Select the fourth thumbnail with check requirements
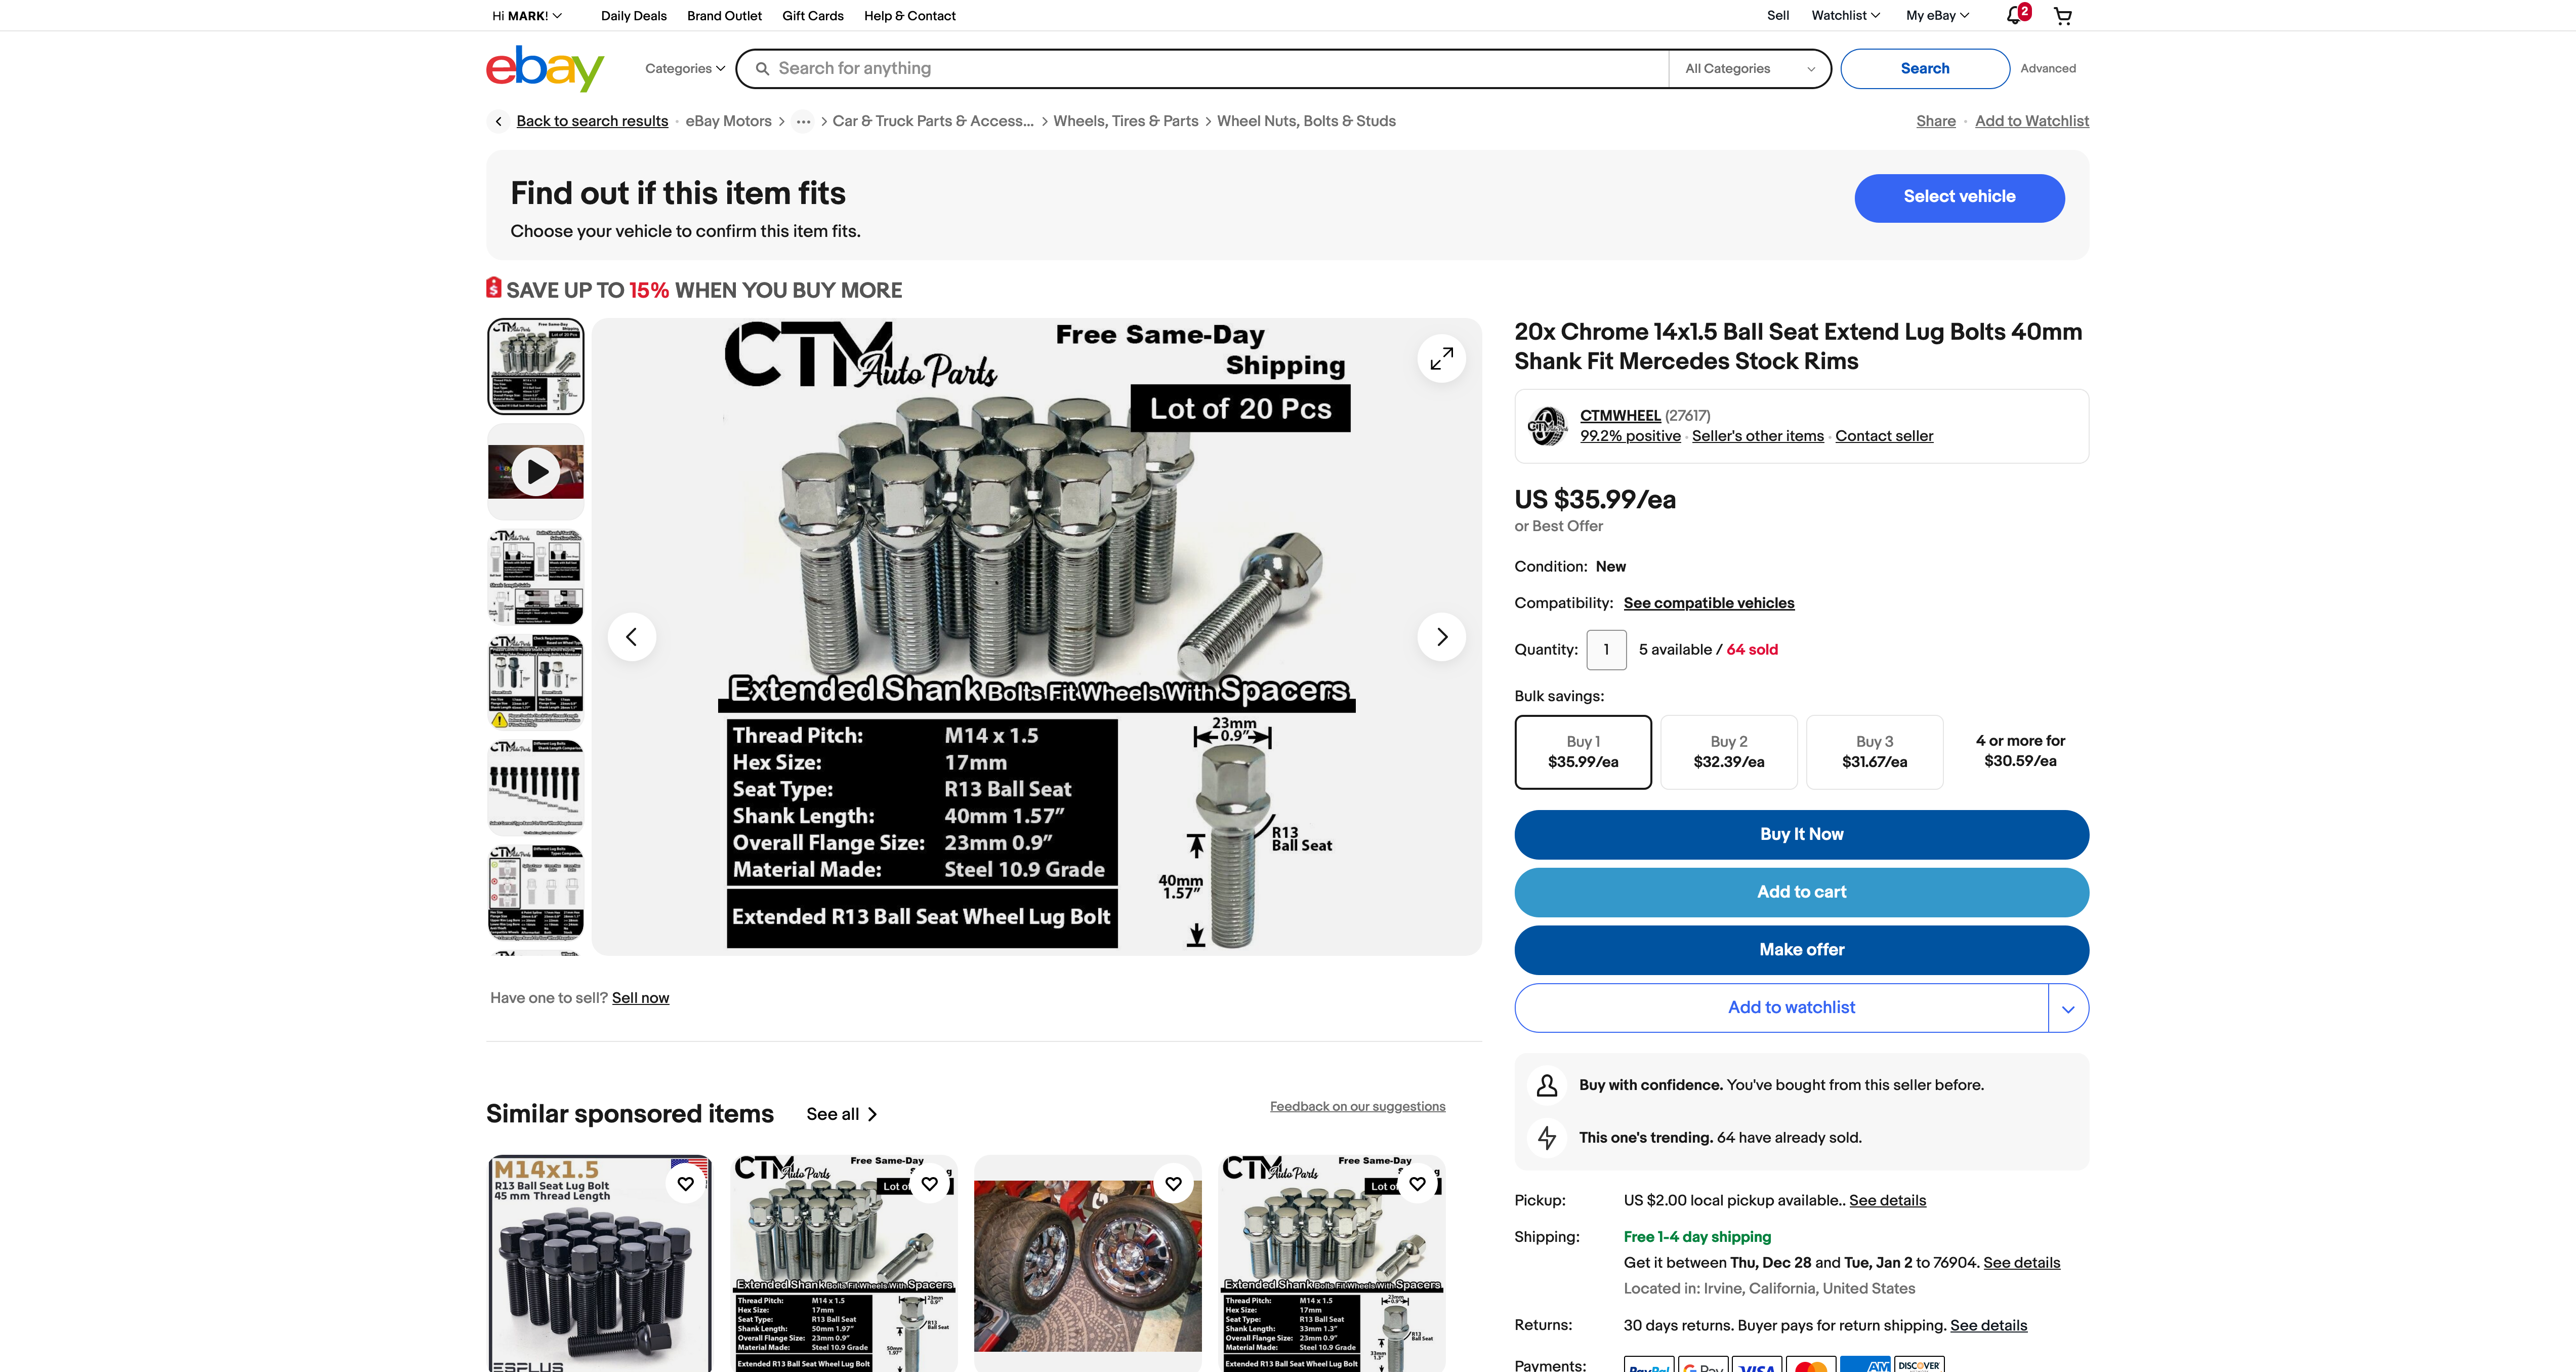The image size is (2576, 1372). 536,682
